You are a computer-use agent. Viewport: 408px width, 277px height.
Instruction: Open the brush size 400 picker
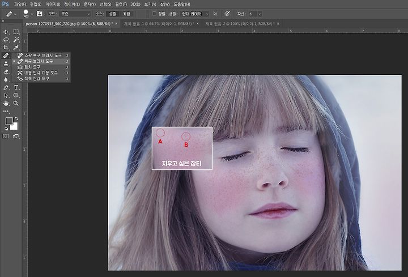[x=28, y=14]
